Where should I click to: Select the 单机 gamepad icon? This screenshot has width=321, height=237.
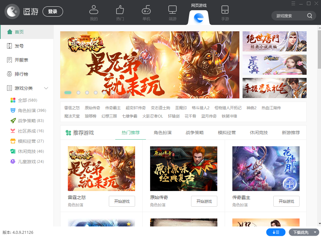[146, 10]
